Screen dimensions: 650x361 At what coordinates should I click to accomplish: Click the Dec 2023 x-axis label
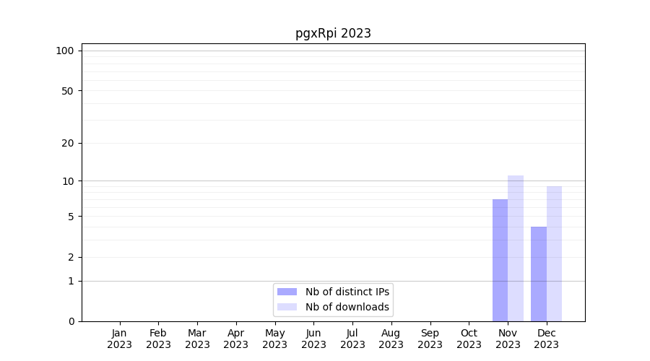(x=547, y=339)
